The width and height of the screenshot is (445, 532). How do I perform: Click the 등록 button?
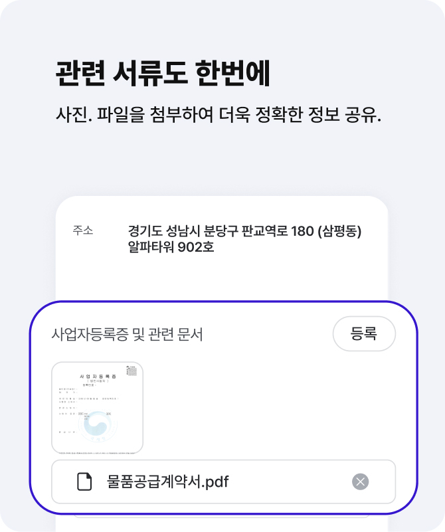tap(364, 333)
